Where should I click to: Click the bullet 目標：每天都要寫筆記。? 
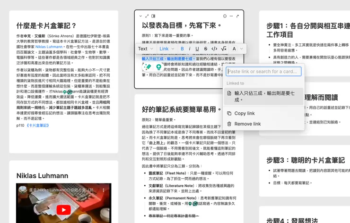(x=292, y=183)
